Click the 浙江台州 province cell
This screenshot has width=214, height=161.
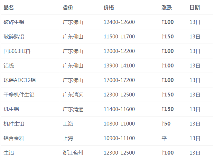click(73, 153)
